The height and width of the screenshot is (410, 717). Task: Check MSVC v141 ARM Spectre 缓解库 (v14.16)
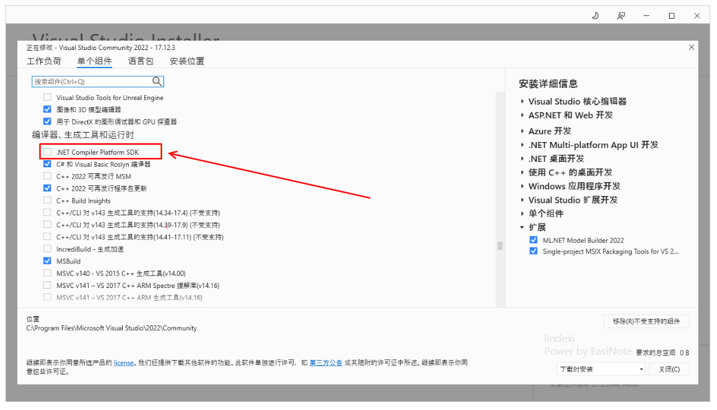(x=47, y=285)
